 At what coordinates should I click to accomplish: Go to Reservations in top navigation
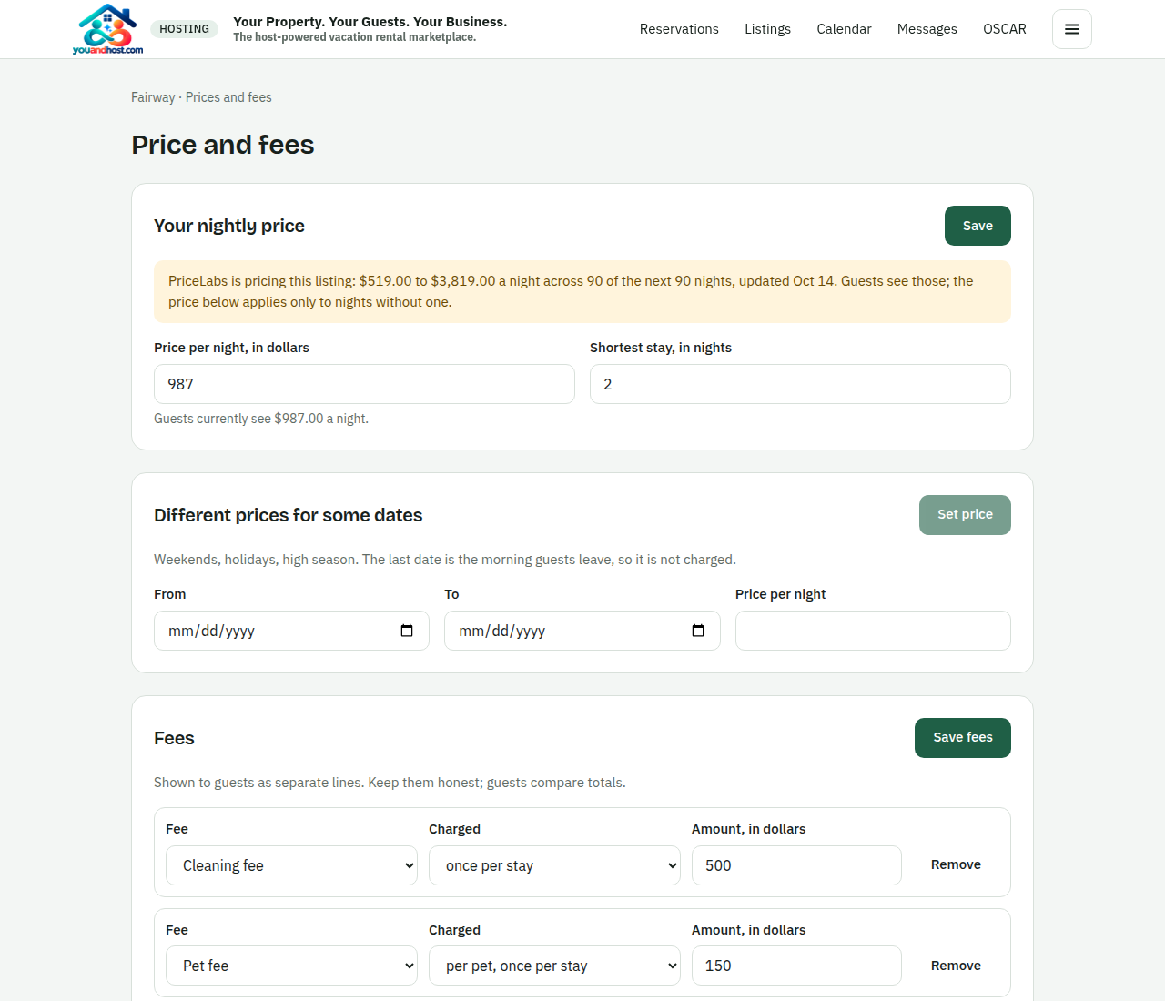click(x=679, y=29)
